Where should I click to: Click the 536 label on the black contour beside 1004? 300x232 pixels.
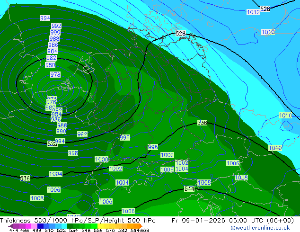pos(25,178)
